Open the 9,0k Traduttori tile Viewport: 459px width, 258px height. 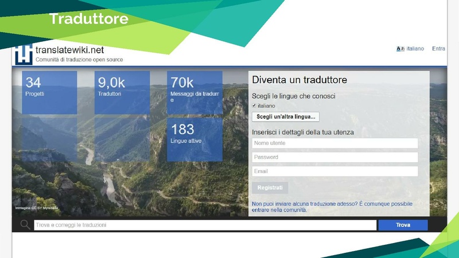[x=122, y=92]
